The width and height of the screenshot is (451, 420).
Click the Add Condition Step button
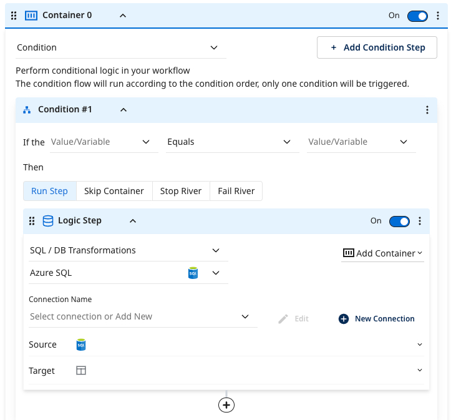coord(377,47)
